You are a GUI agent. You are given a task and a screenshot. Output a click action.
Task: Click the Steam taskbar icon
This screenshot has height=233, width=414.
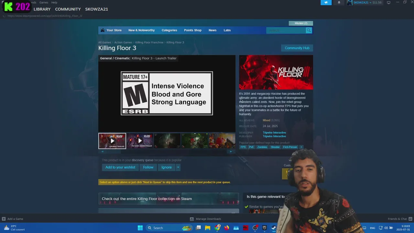click(x=274, y=228)
